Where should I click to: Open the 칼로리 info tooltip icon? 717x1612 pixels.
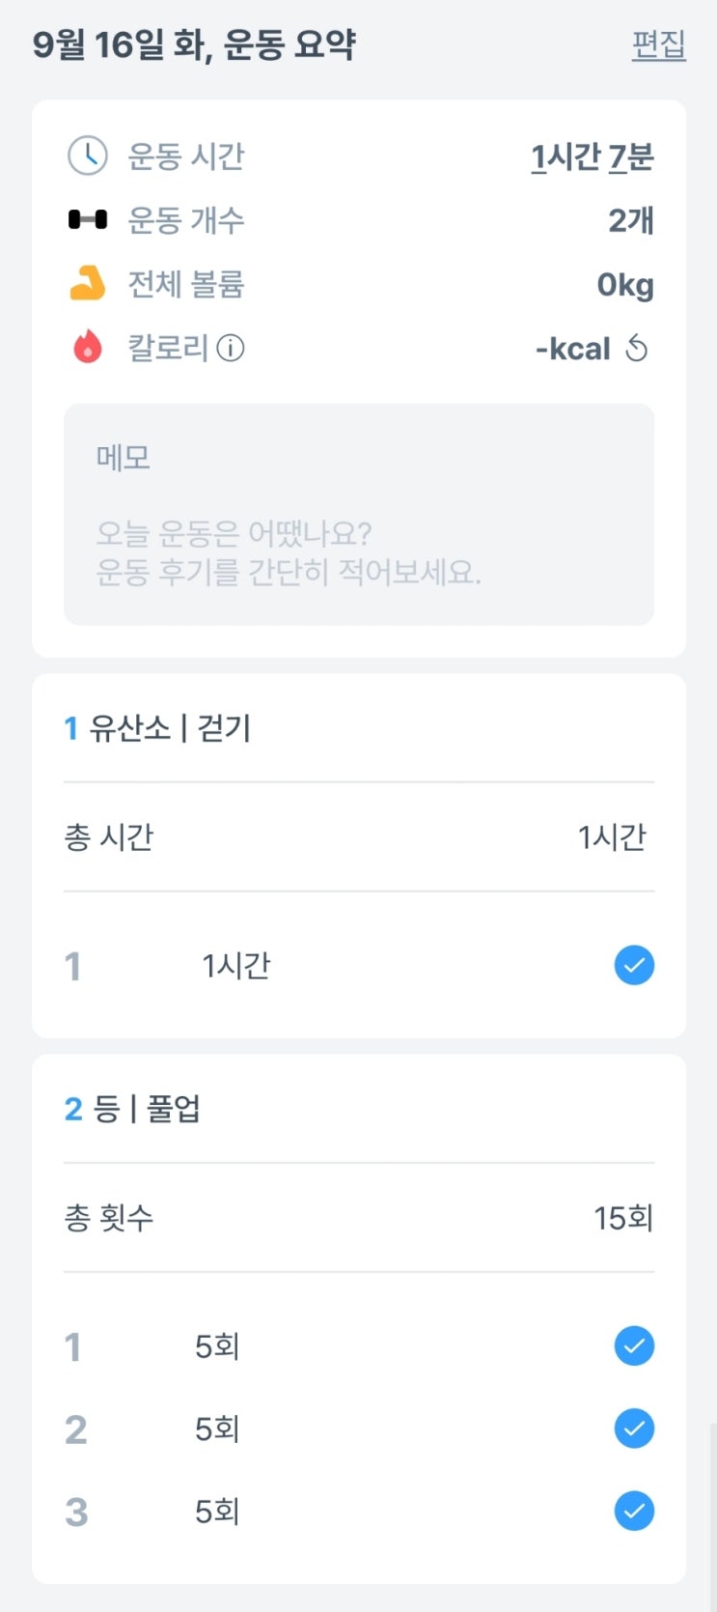(231, 348)
